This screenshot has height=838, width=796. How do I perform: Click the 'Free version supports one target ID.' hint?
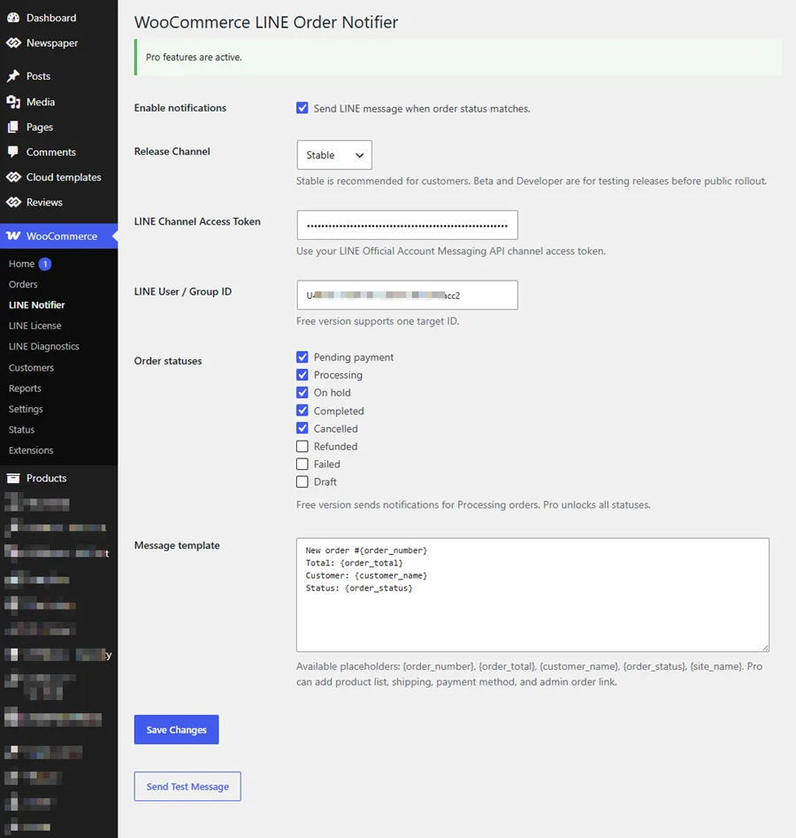378,321
